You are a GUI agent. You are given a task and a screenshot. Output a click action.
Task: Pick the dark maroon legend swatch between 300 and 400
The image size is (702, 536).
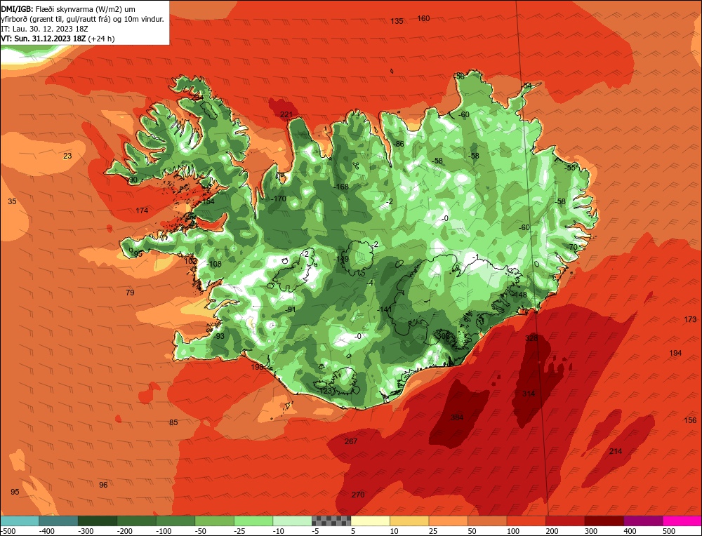tap(604, 521)
